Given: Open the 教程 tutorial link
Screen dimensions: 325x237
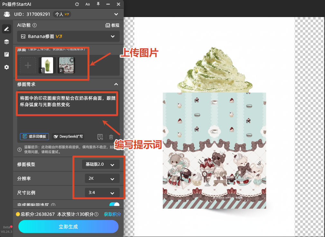Looking at the screenshot, I should tap(112, 25).
